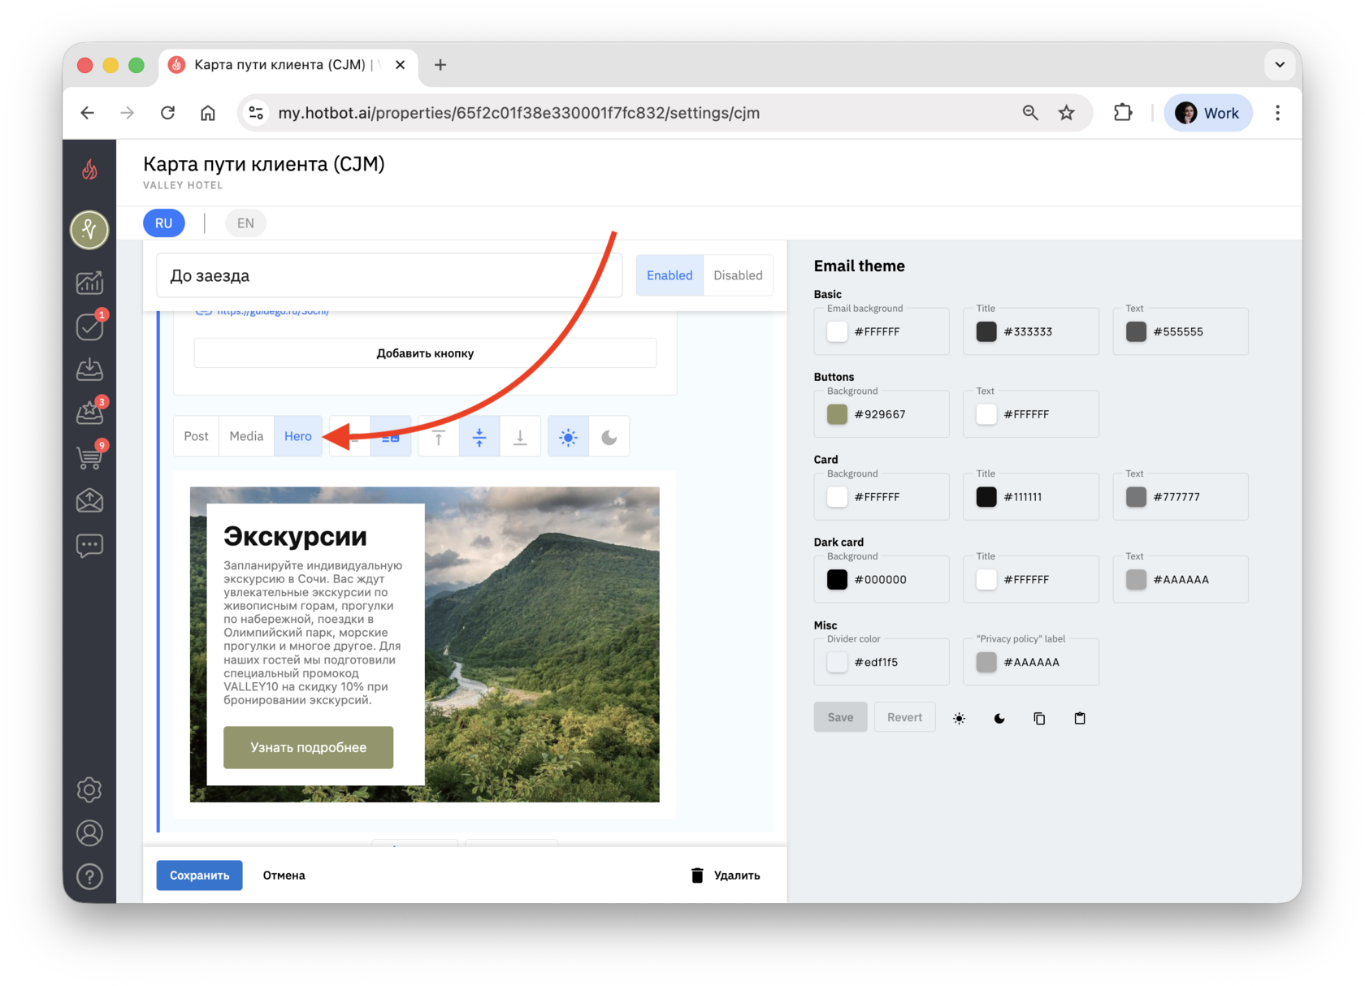Open the Work profile menu
The width and height of the screenshot is (1365, 986).
click(1208, 113)
